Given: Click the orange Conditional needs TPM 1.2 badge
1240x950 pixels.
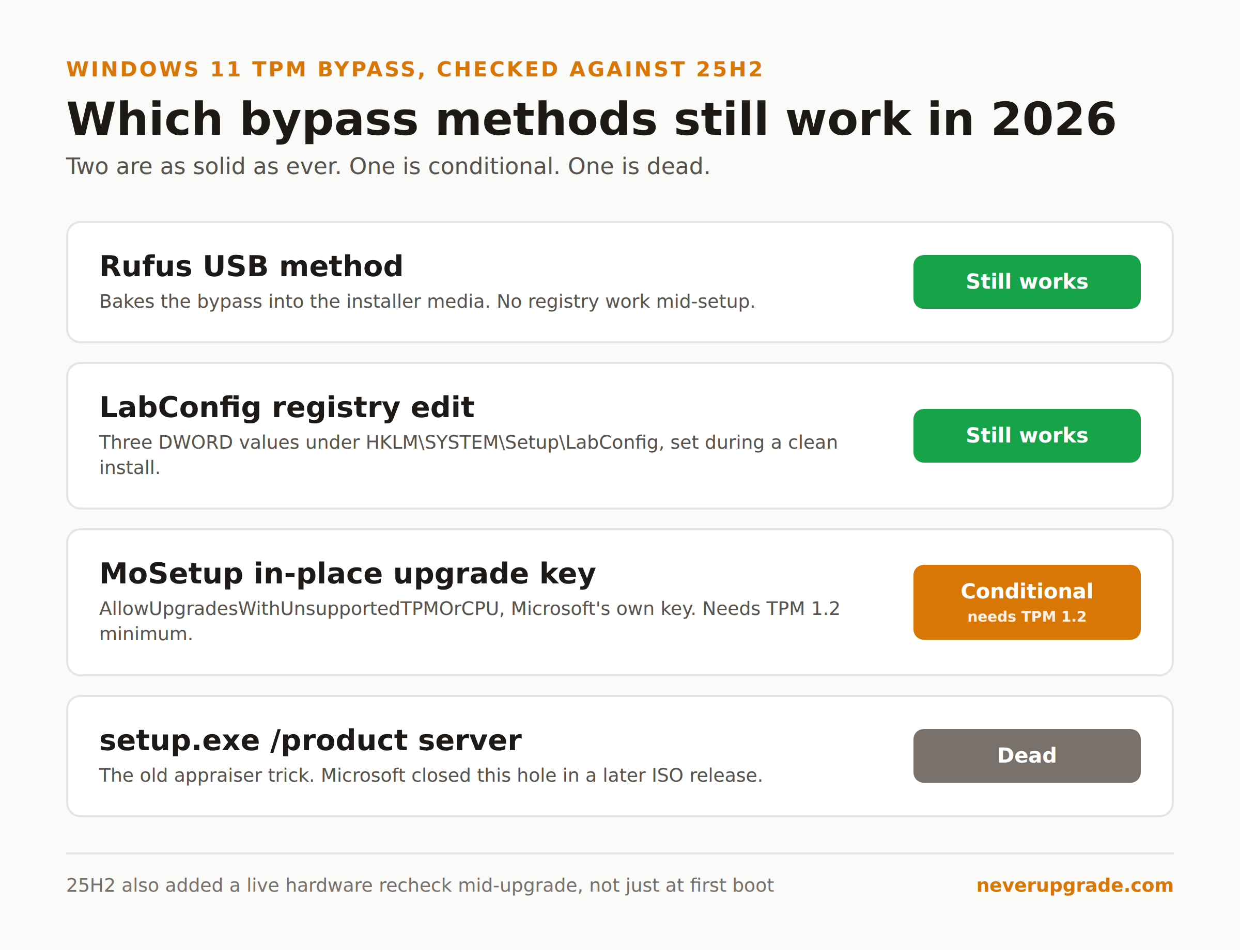Looking at the screenshot, I should click(x=1027, y=602).
